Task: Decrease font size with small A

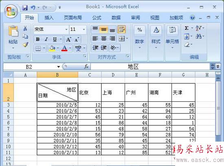Action: [77, 39]
